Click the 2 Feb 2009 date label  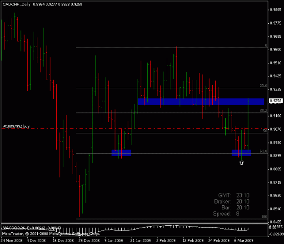point(166,240)
